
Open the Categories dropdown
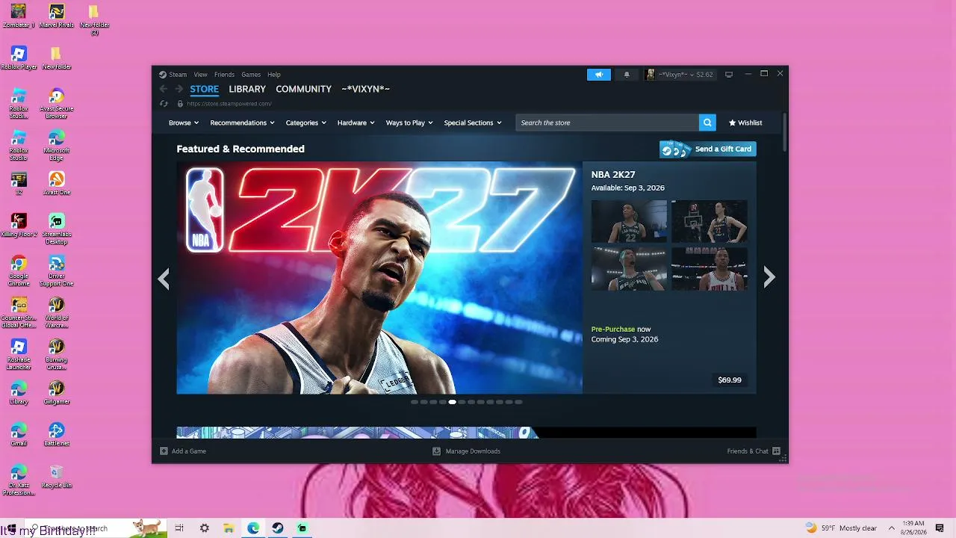pyautogui.click(x=306, y=123)
